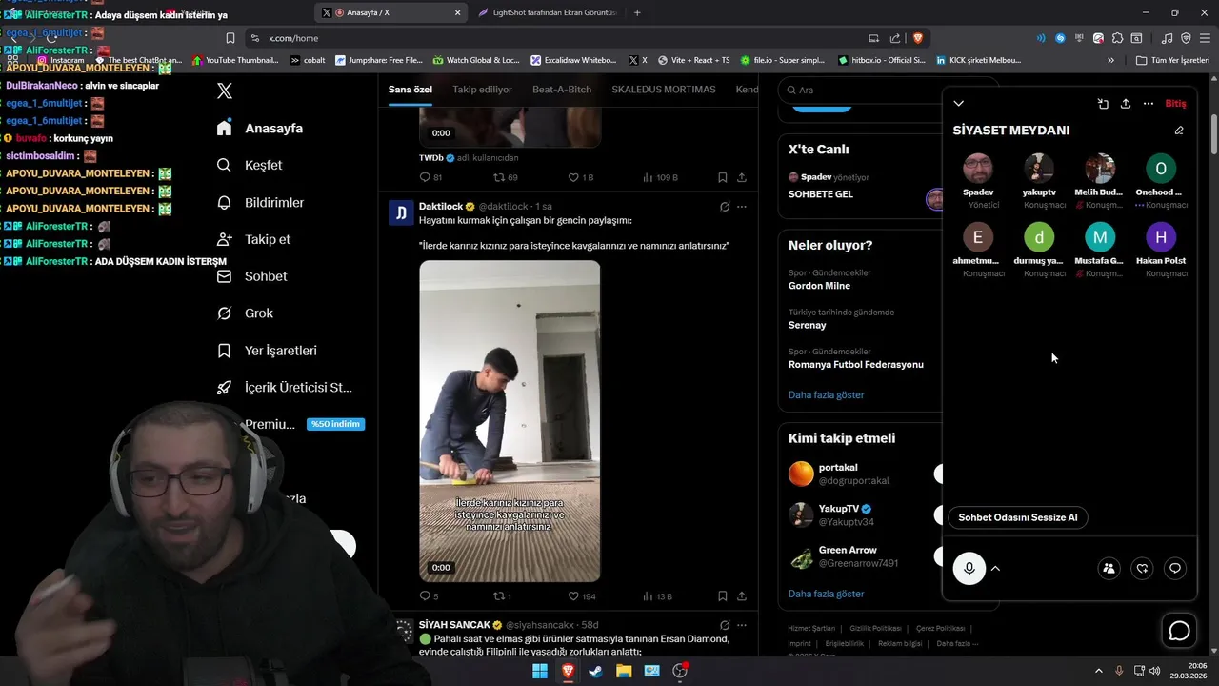This screenshot has width=1219, height=686.
Task: Click the Brave shields lion icon
Action: click(918, 38)
